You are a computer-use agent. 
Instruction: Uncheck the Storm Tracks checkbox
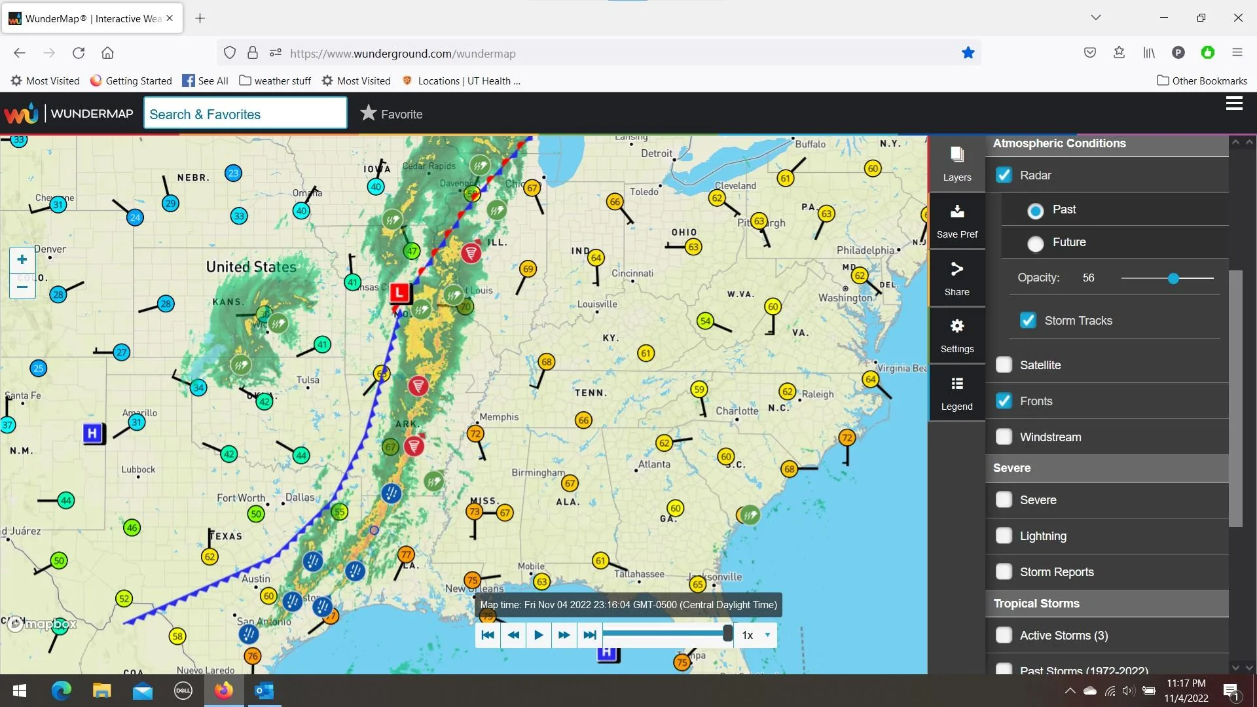tap(1028, 320)
